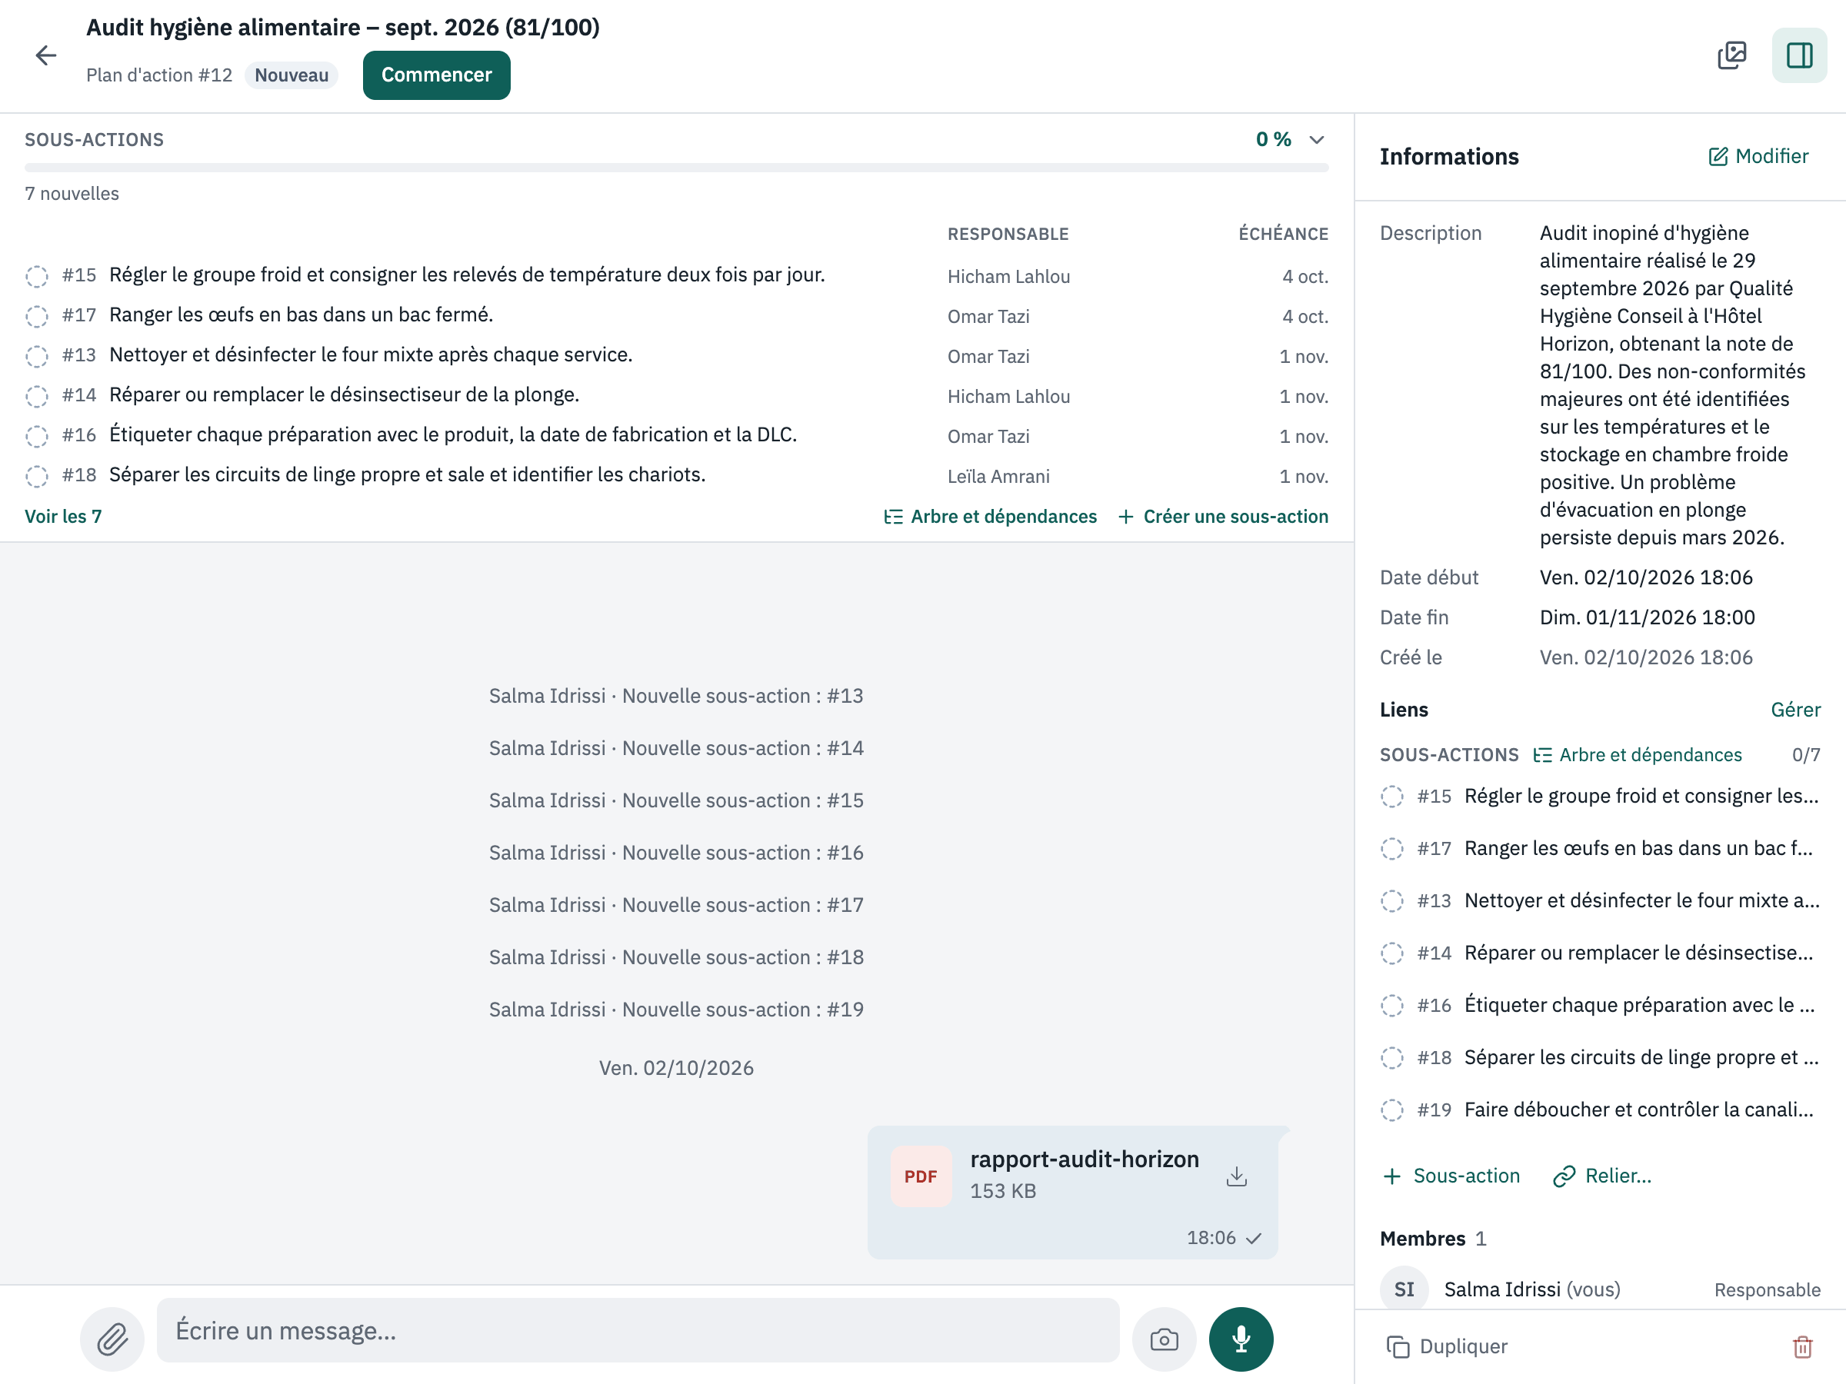Screen dimensions: 1846x1384
Task: Start voice recording with microphone button
Action: 1241,1339
